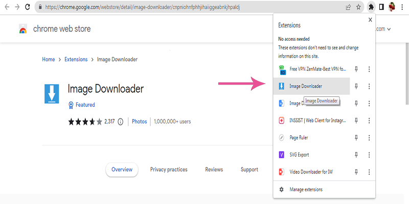
Task: Switch to the Privacy practices tab
Action: (169, 169)
